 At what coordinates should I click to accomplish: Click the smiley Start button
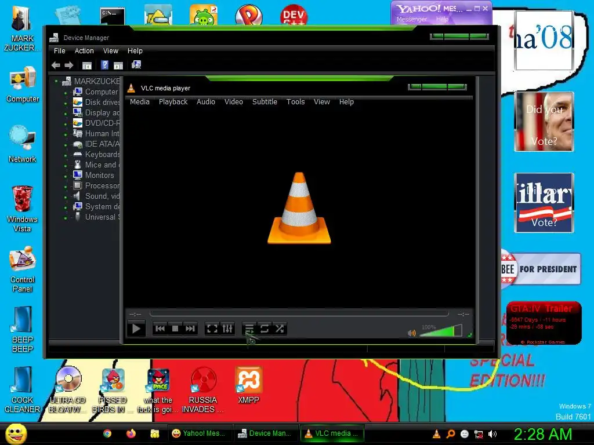click(16, 433)
